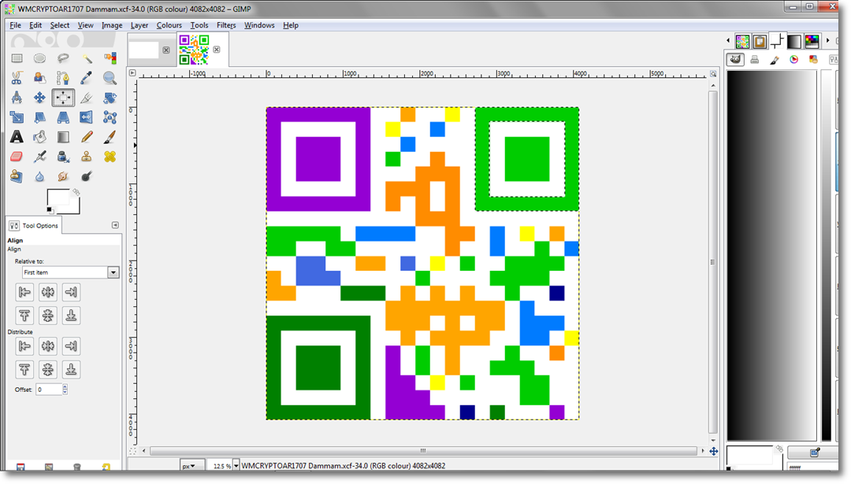Viewport: 851px width, 484px height.
Task: Align target to horizontal center
Action: [x=48, y=292]
